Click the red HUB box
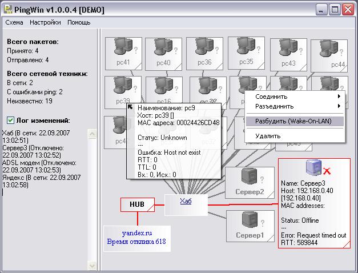358x273 pixels. (x=137, y=204)
